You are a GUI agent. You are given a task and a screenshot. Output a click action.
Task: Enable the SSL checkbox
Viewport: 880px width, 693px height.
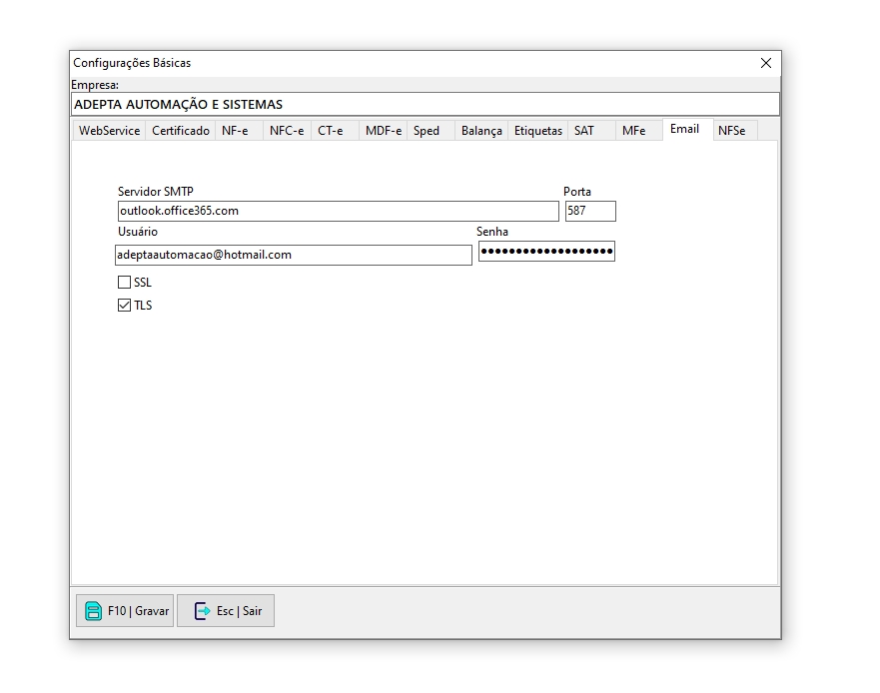[x=125, y=283]
